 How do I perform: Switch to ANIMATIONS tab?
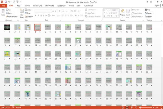[50, 6]
